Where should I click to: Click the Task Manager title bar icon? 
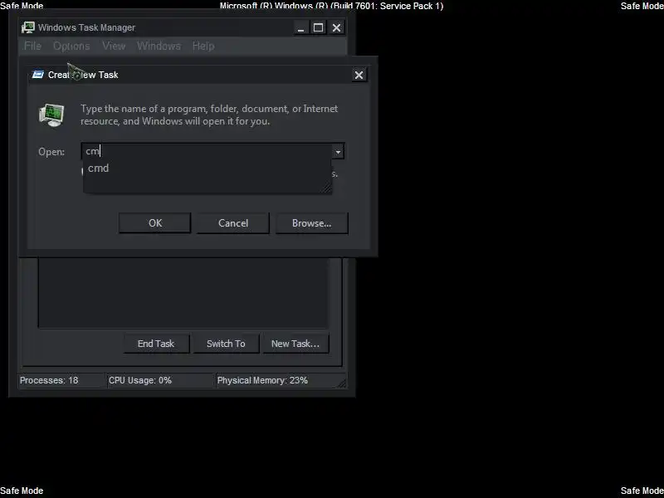28,27
